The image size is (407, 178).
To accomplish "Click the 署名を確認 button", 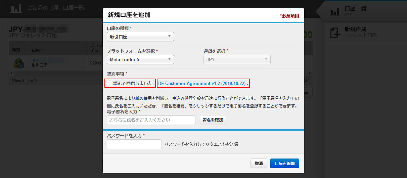I will click(x=213, y=120).
